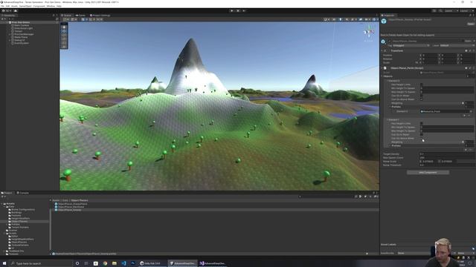Open the Window menu
The height and width of the screenshot is (267, 476).
[x=51, y=6]
